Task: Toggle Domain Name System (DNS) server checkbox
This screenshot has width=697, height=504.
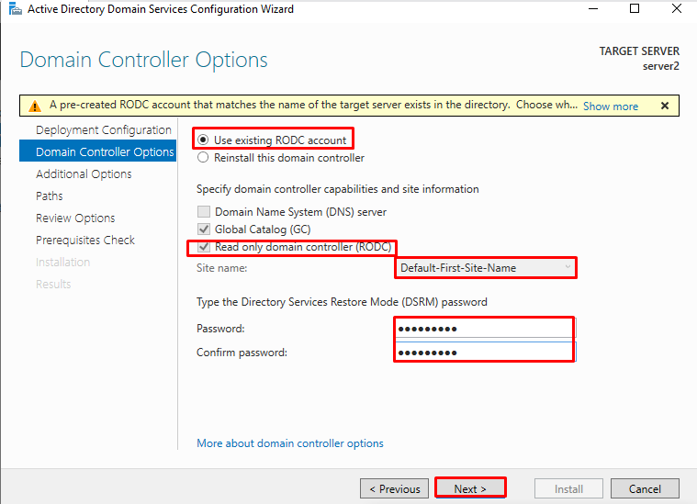Action: [204, 211]
